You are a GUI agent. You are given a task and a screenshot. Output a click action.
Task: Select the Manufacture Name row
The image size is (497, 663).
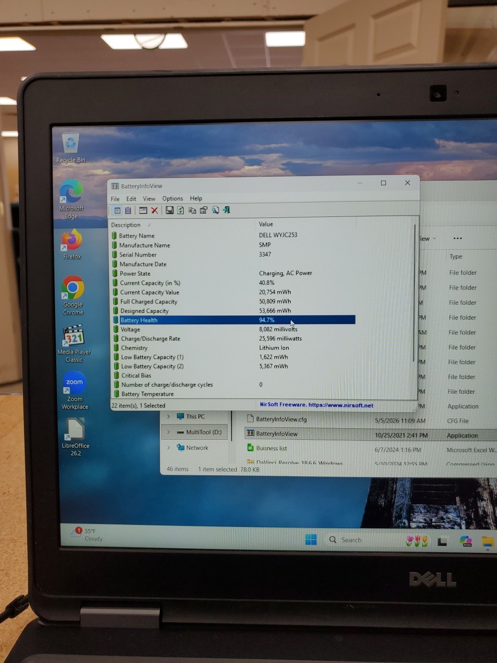pyautogui.click(x=233, y=245)
